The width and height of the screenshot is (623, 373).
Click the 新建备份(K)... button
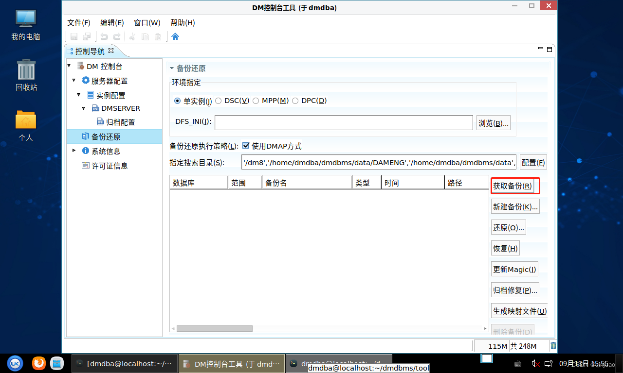click(515, 206)
